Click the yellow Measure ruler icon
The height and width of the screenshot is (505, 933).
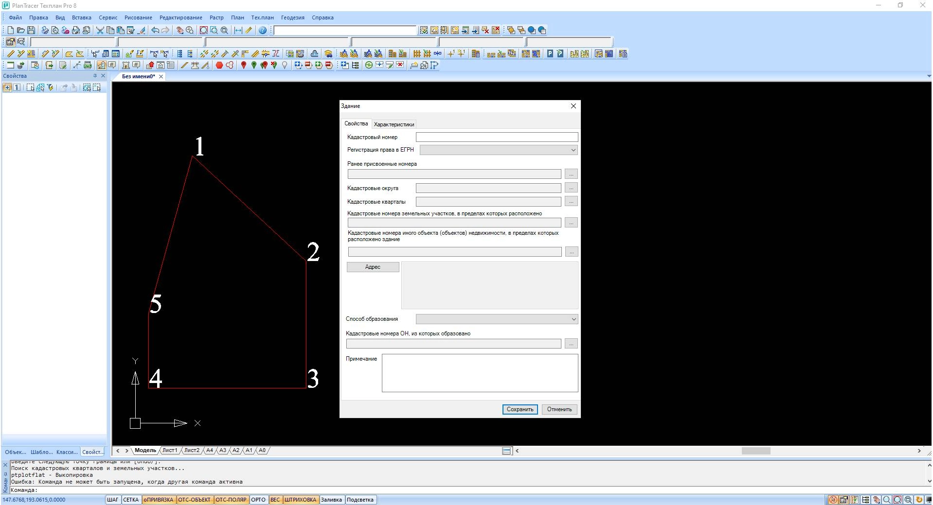pos(249,30)
